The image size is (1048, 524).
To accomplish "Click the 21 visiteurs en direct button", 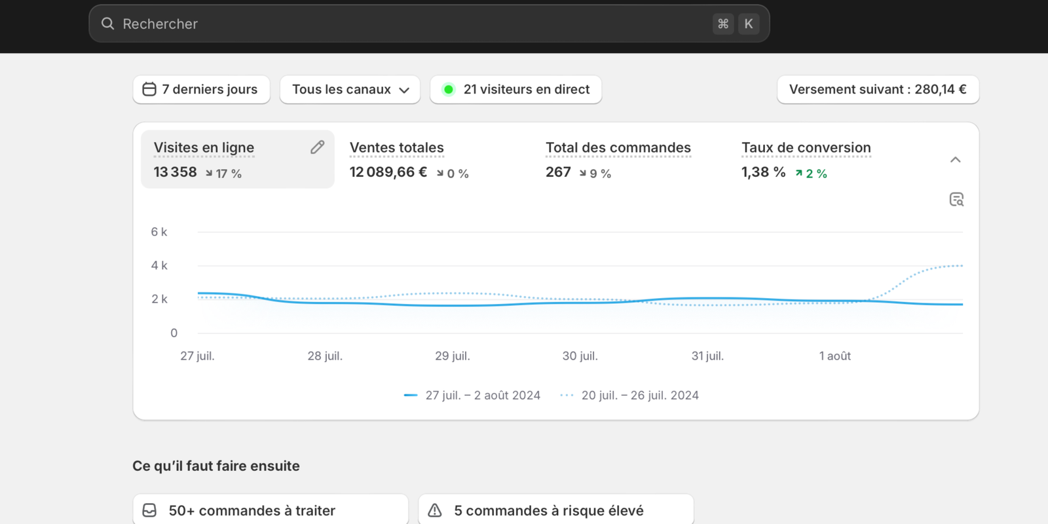I will (515, 89).
